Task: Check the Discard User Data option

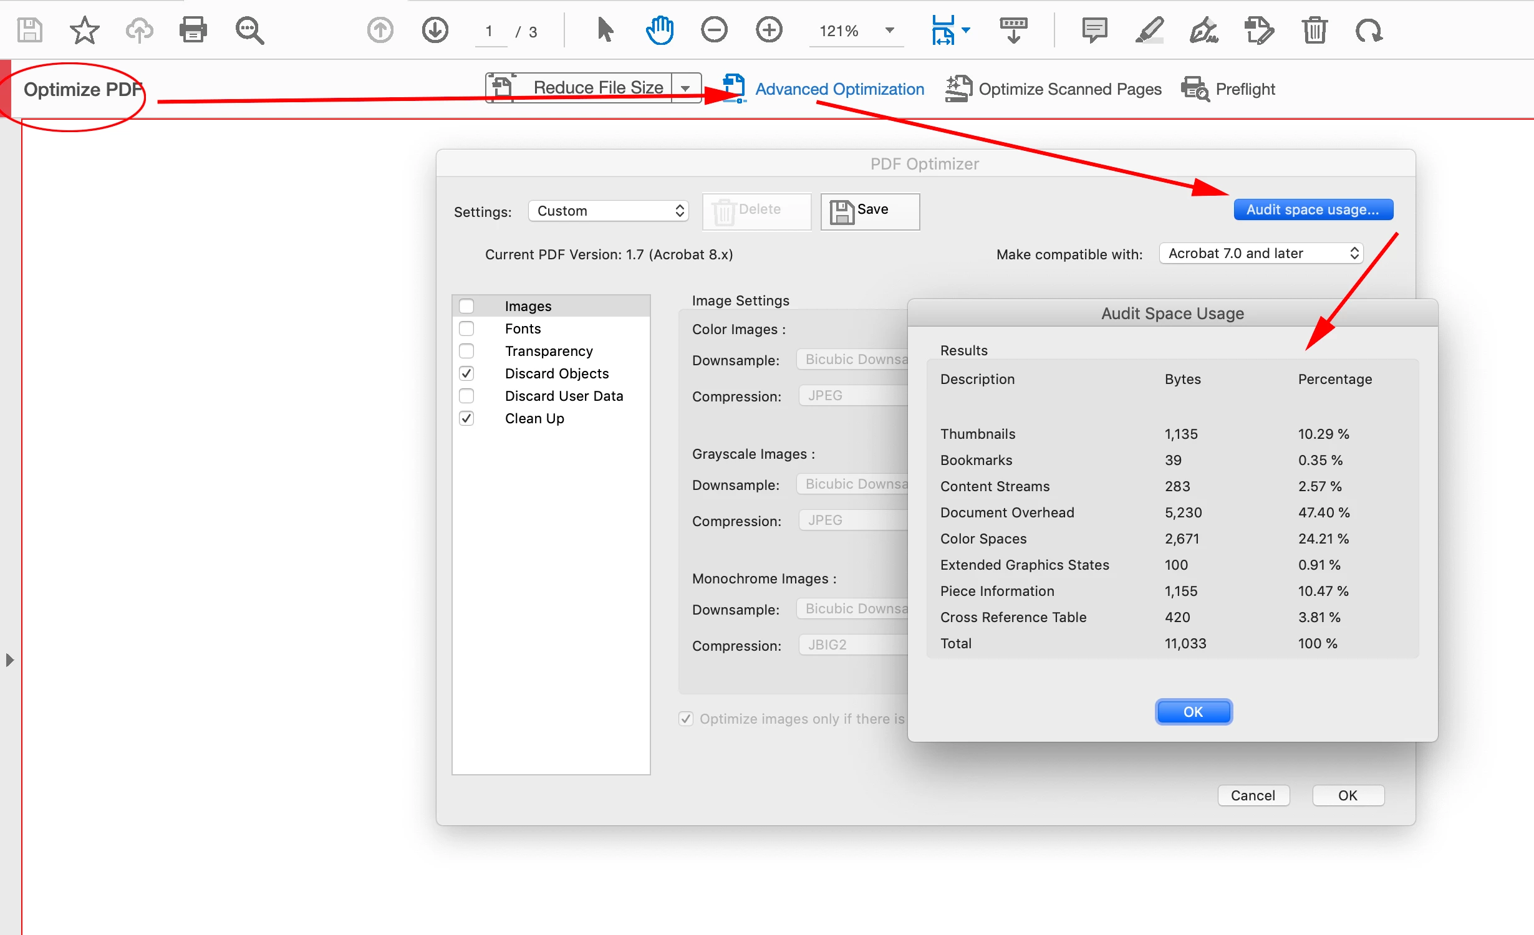Action: [x=466, y=396]
